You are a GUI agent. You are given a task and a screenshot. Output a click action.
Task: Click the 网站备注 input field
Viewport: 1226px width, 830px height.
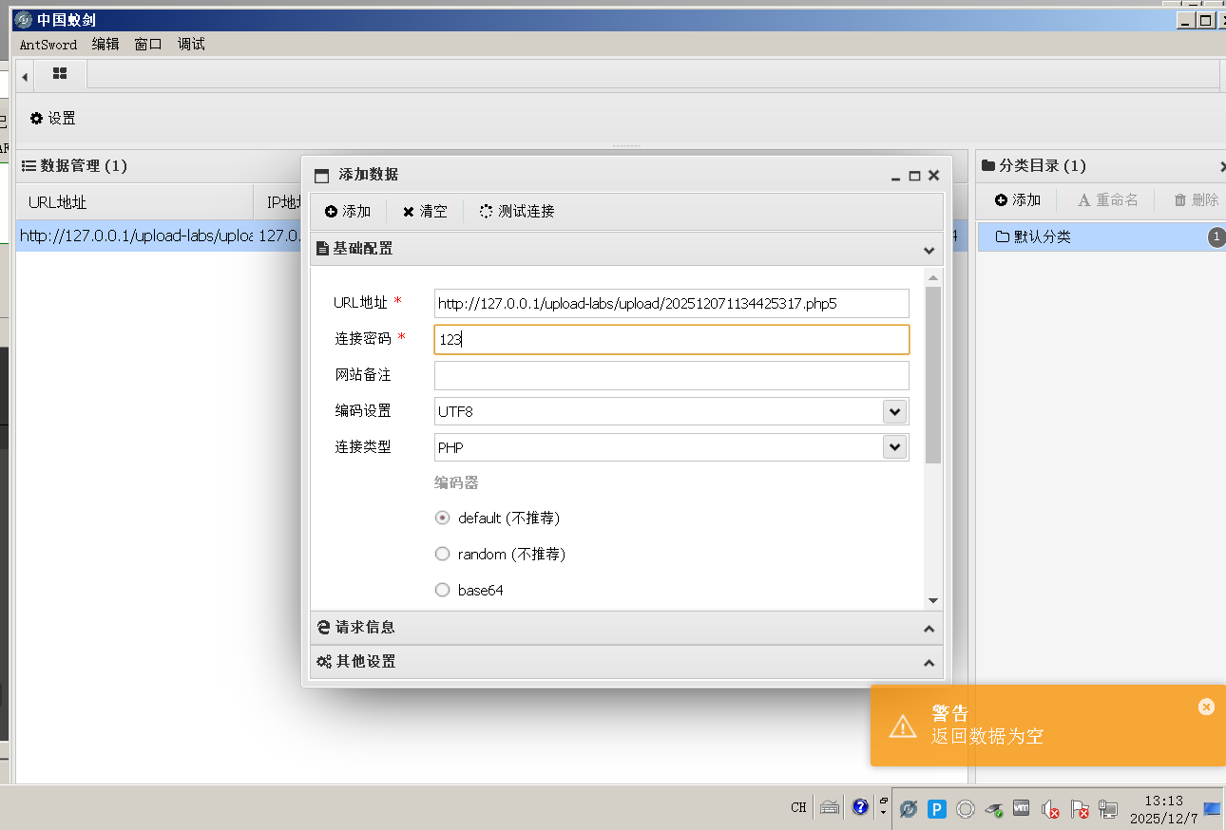pos(671,375)
